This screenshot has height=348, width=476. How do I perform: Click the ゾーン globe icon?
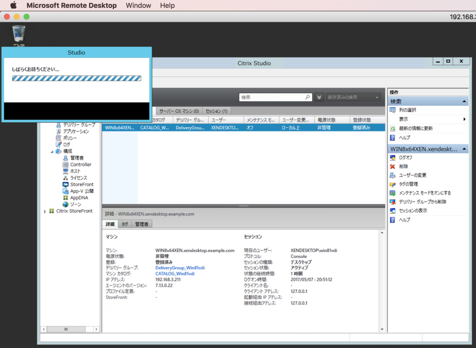(66, 204)
